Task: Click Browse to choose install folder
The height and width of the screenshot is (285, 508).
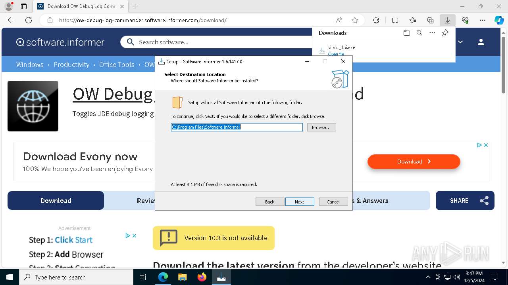Action: click(321, 127)
